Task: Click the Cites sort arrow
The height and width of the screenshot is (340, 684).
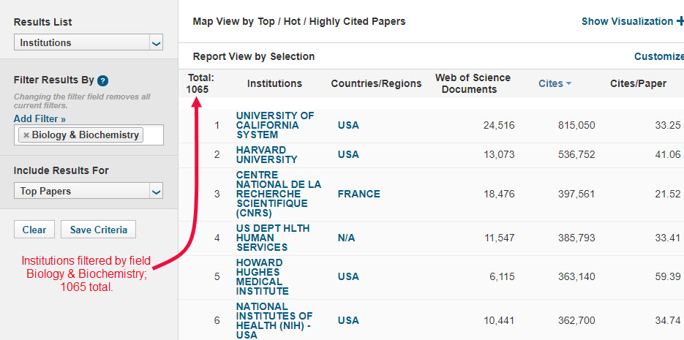Action: [568, 84]
